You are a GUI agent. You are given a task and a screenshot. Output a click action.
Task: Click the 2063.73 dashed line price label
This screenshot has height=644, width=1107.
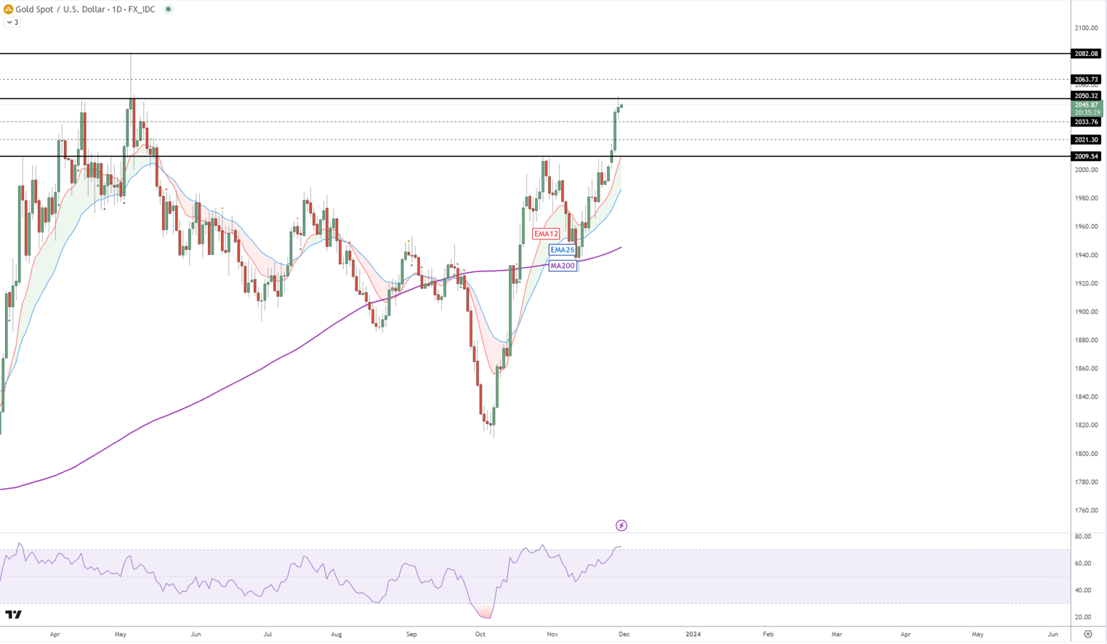click(1086, 79)
